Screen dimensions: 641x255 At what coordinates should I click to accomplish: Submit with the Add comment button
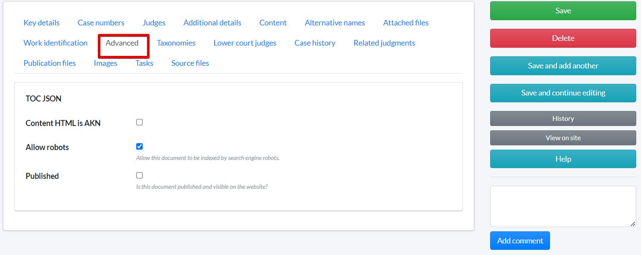(x=519, y=241)
